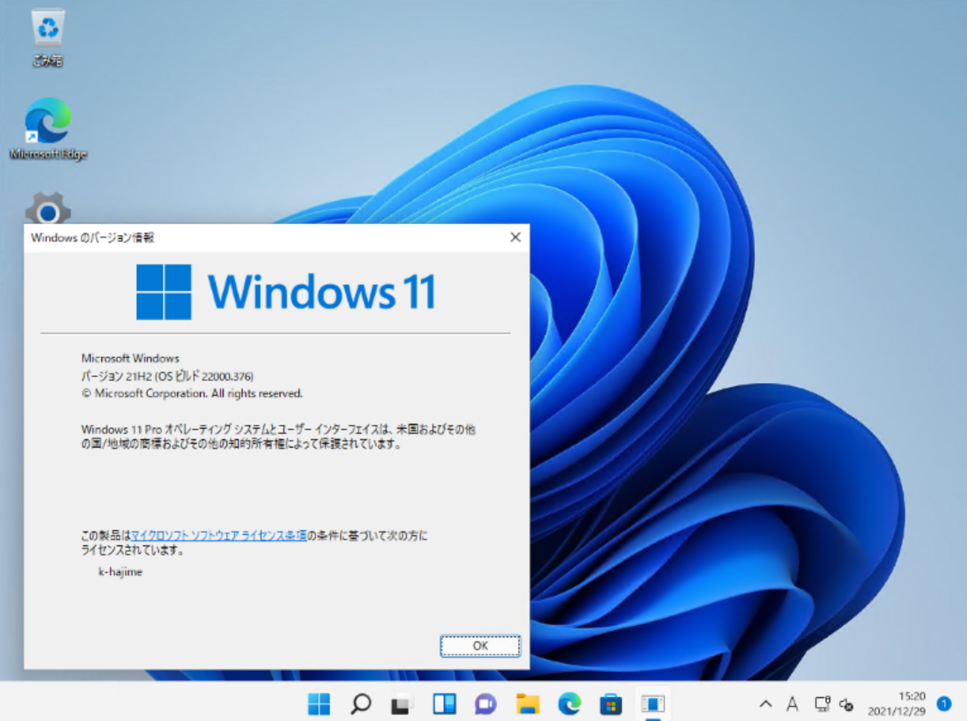
Task: Open network status in system tray
Action: (x=822, y=703)
